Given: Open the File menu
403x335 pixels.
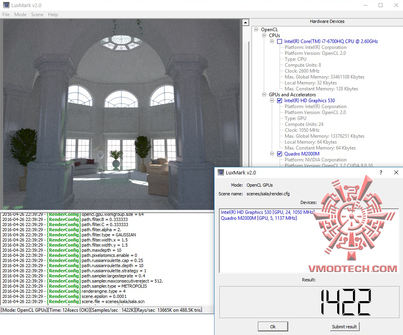Looking at the screenshot, I should tap(6, 14).
